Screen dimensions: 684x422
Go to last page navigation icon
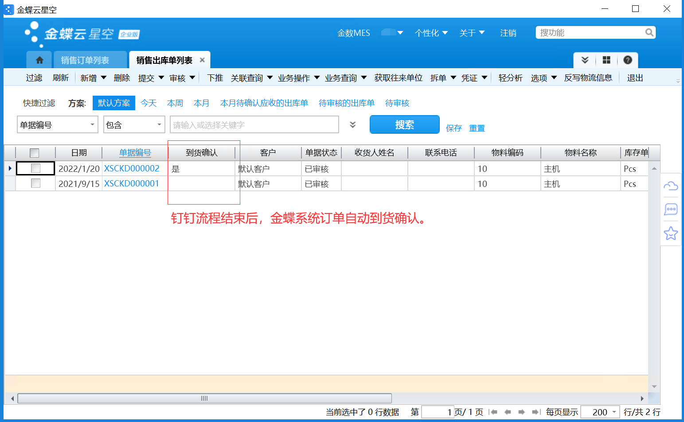tap(536, 412)
